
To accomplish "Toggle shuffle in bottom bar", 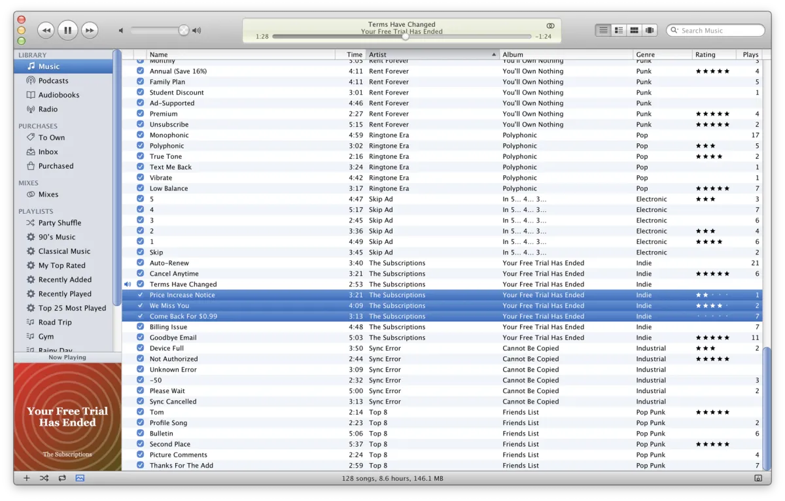I will point(44,478).
